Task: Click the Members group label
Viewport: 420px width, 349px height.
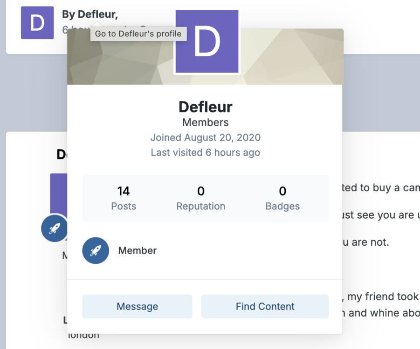Action: tap(206, 123)
